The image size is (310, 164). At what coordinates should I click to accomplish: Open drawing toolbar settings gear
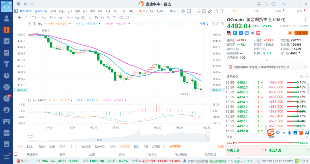[x=127, y=17]
